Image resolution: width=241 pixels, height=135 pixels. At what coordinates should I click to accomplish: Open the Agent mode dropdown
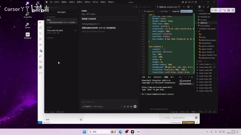pos(87,106)
